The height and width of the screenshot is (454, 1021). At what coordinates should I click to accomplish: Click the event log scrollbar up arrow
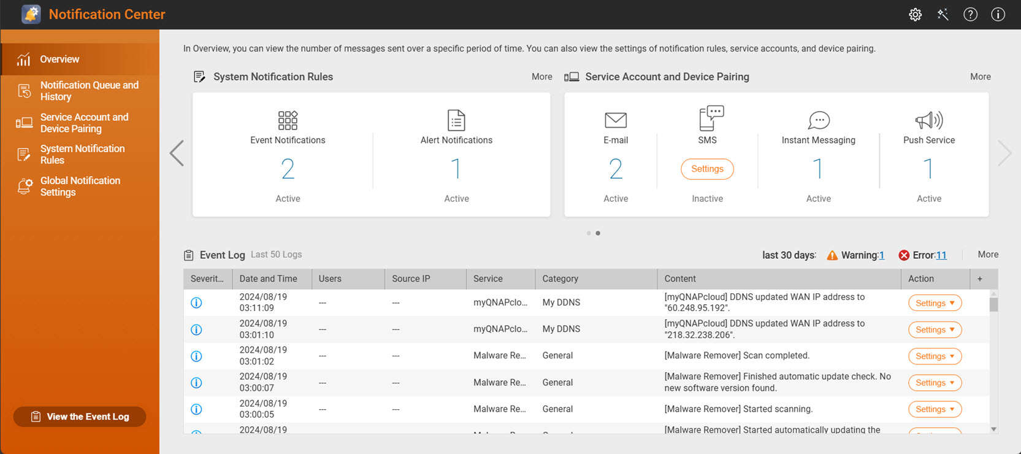click(x=993, y=293)
